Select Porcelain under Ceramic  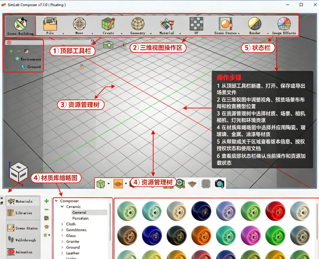coord(80,218)
